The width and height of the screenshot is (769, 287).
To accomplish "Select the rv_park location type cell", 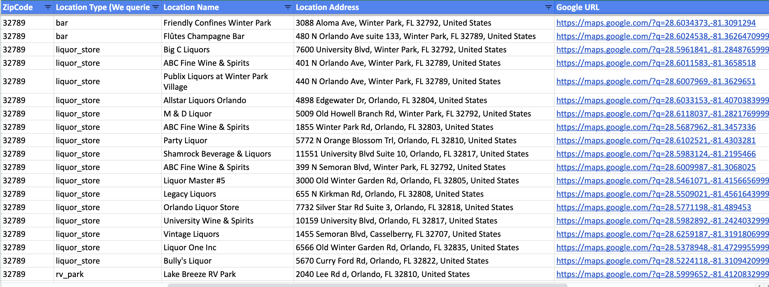I will click(108, 275).
